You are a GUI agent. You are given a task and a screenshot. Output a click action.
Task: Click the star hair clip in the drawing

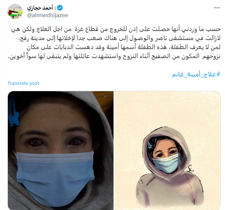tap(150, 146)
